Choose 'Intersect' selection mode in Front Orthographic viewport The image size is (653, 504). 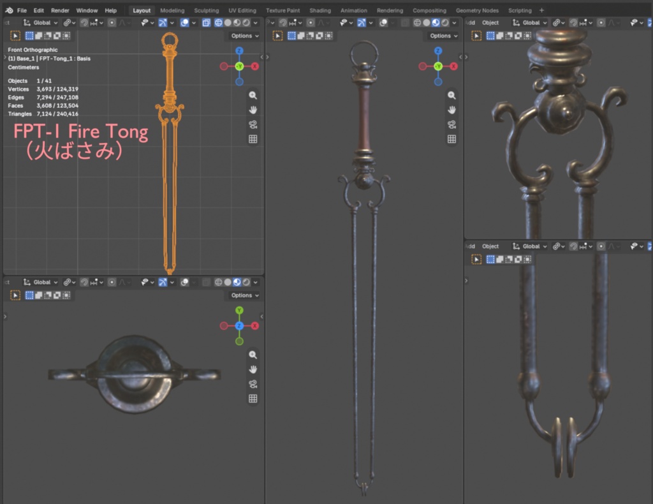pyautogui.click(x=66, y=36)
